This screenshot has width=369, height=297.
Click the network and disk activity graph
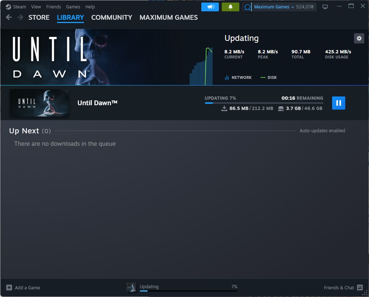tap(201, 66)
